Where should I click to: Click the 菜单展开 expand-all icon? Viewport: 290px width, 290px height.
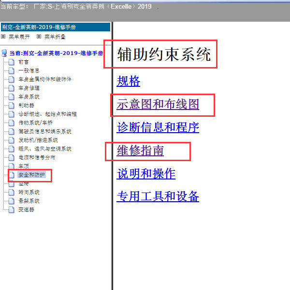[3, 37]
